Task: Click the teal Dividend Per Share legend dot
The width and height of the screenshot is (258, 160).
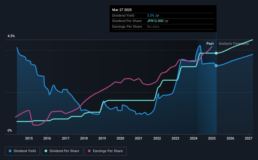Action: pos(46,151)
